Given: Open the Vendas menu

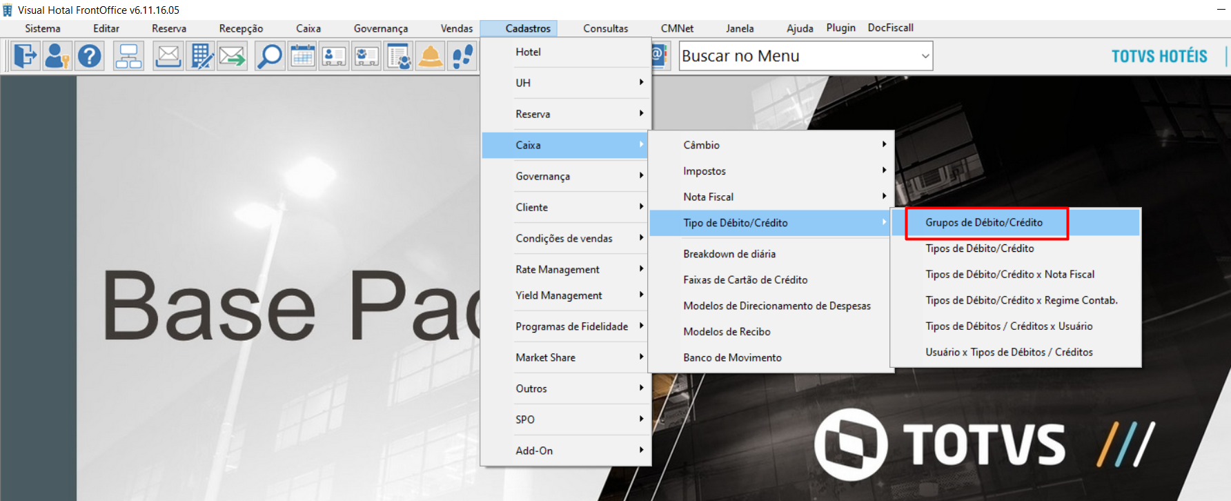Looking at the screenshot, I should (457, 28).
